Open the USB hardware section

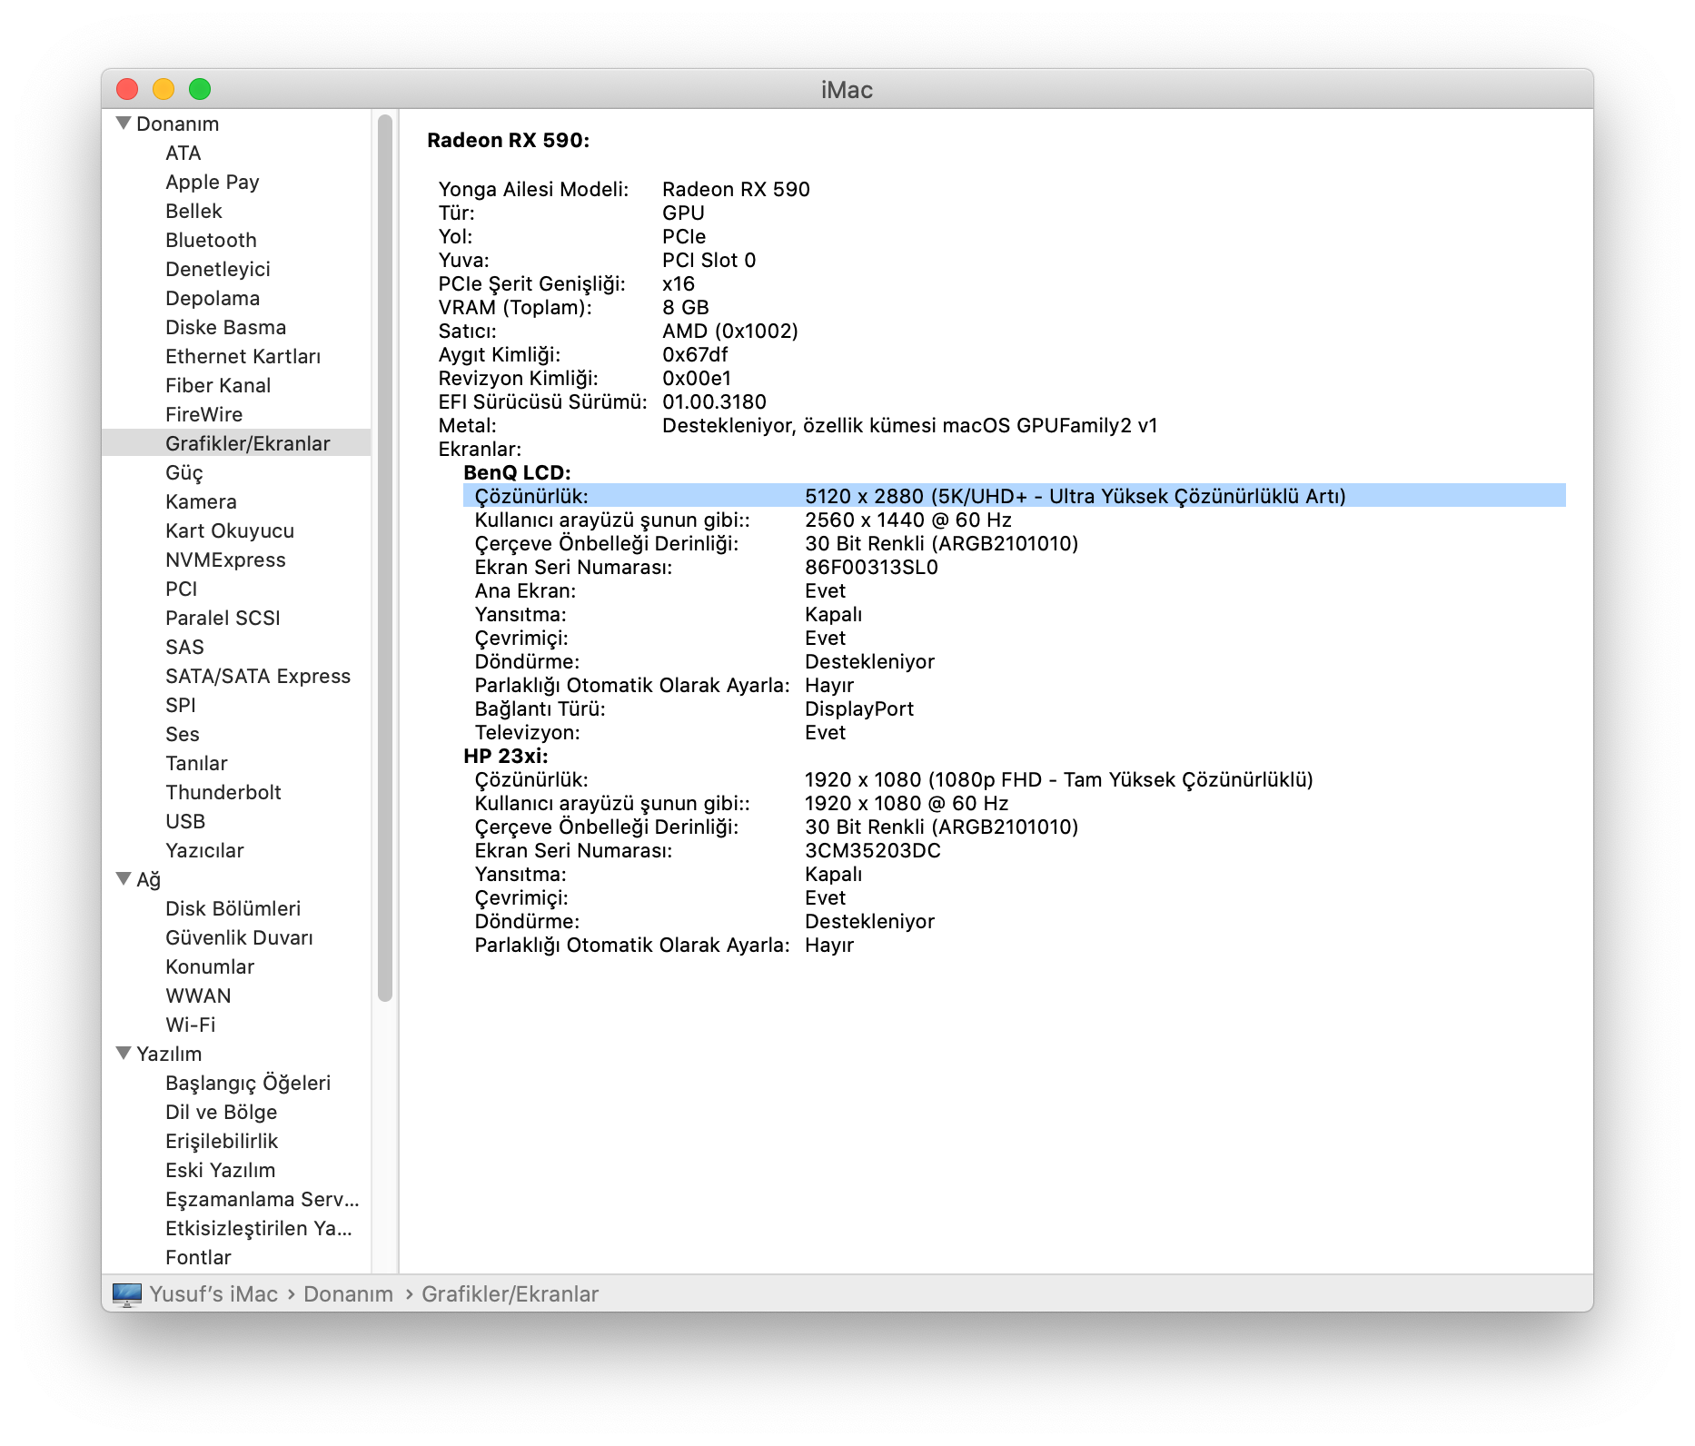pyautogui.click(x=185, y=821)
